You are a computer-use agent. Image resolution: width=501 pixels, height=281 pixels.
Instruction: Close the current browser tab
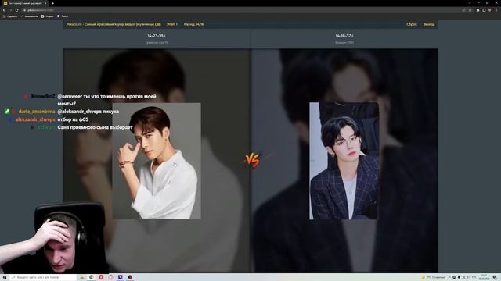point(45,3)
